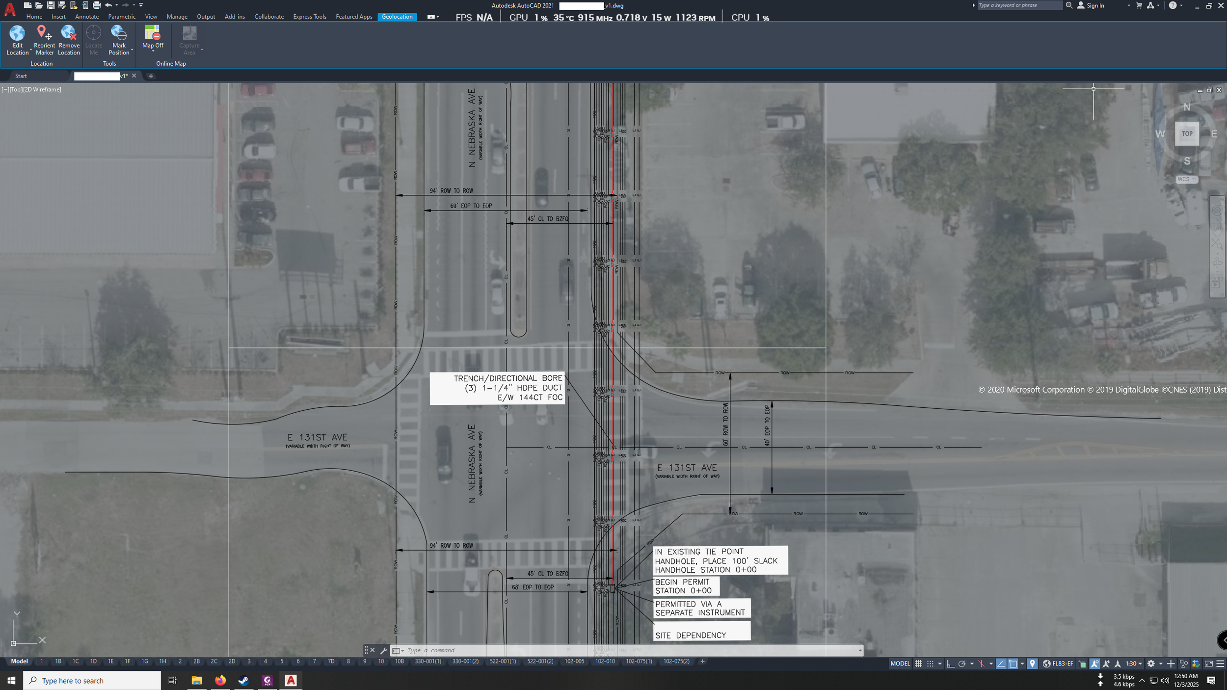This screenshot has width=1227, height=690.
Task: Expand the WCS coordinate system dropdown
Action: click(x=1186, y=179)
